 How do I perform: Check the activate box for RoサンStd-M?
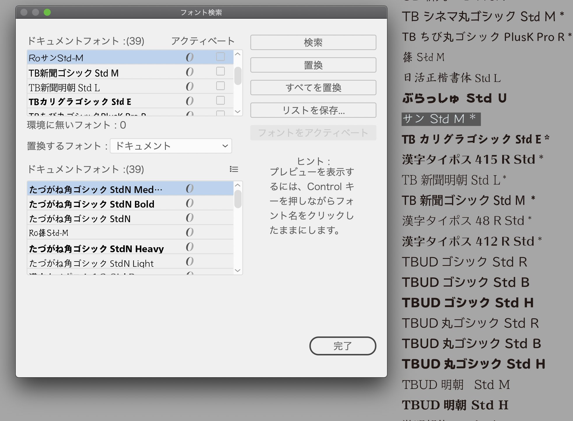pyautogui.click(x=220, y=57)
